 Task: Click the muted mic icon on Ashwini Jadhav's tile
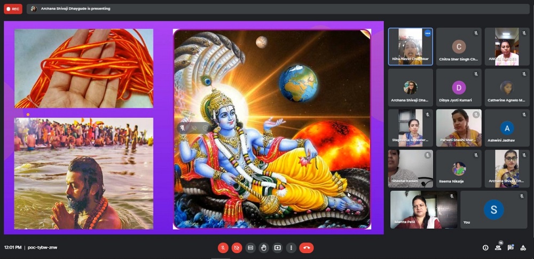click(524, 114)
